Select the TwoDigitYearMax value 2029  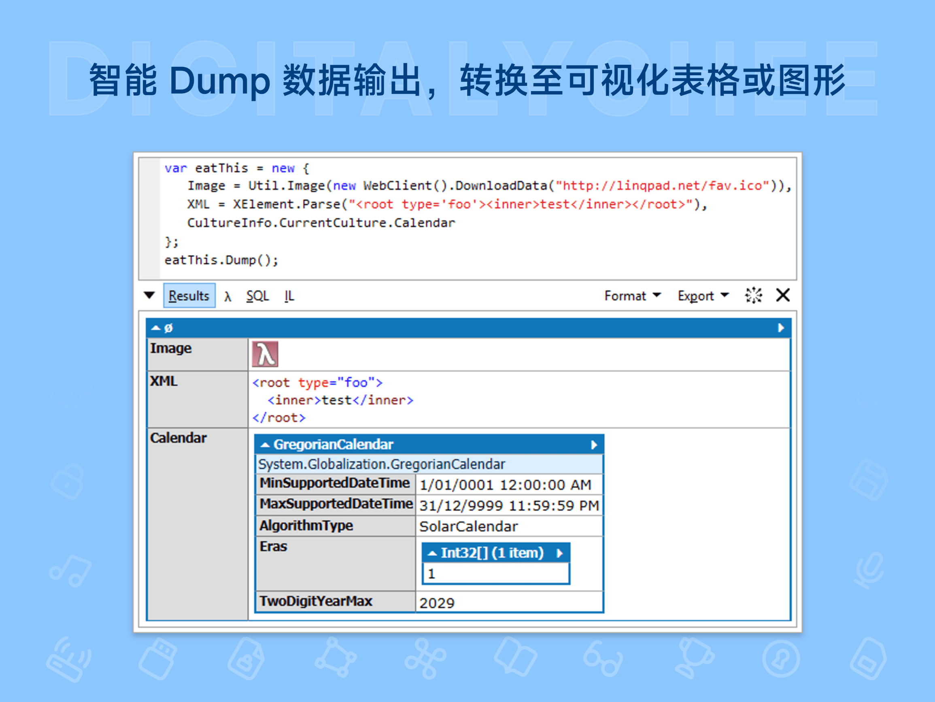coord(437,602)
